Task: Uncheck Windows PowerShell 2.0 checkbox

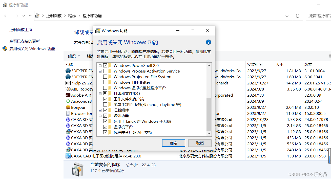Action: (105, 65)
